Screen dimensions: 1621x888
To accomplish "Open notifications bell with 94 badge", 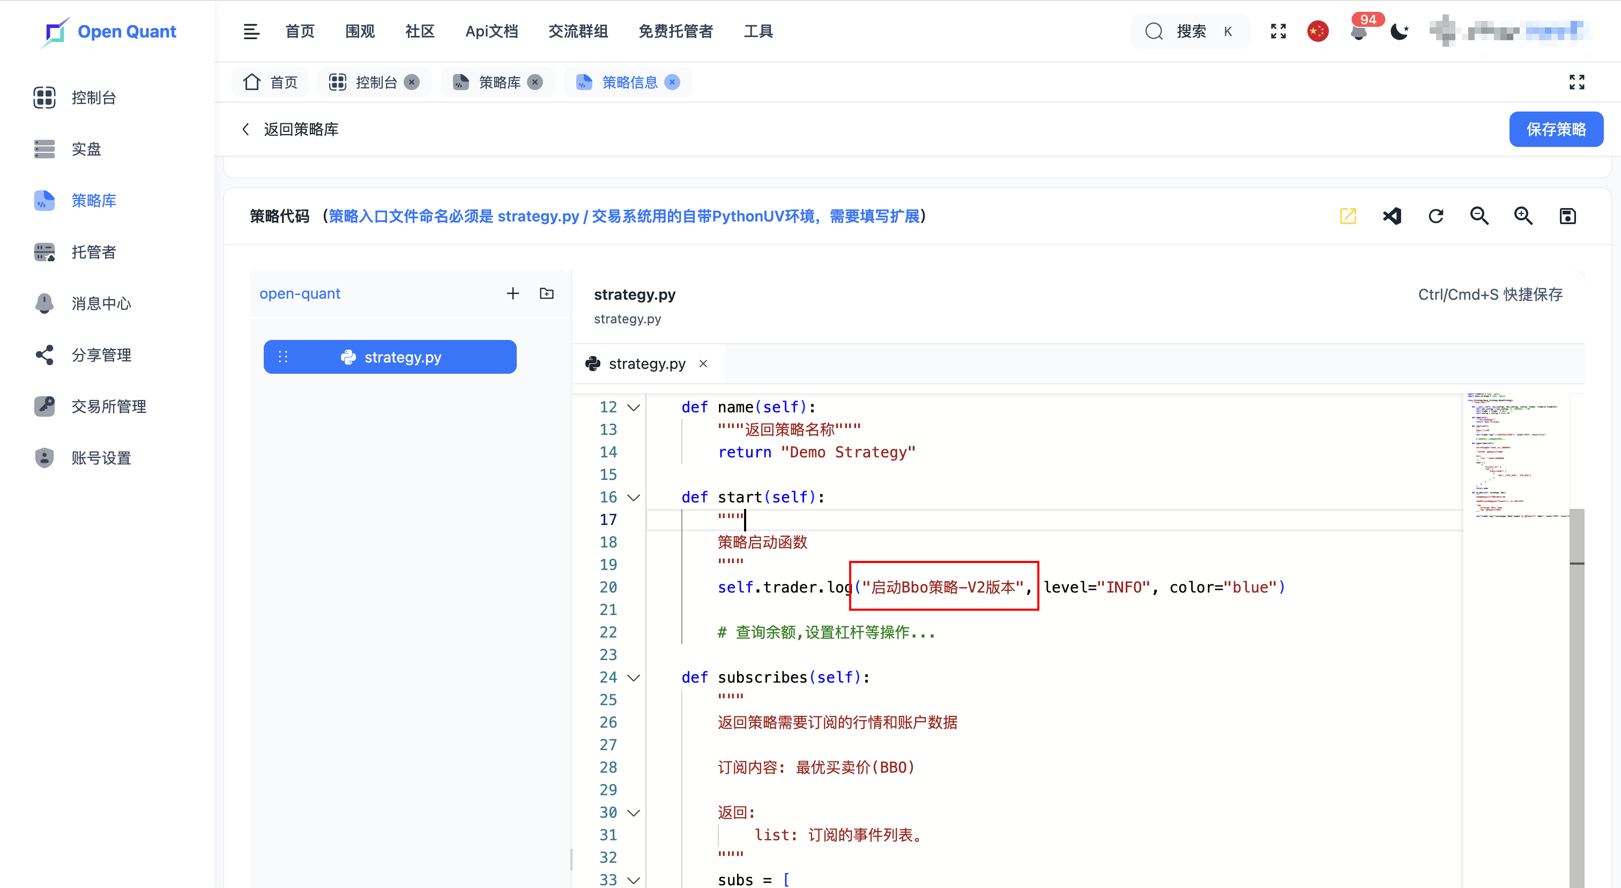I will point(1358,32).
